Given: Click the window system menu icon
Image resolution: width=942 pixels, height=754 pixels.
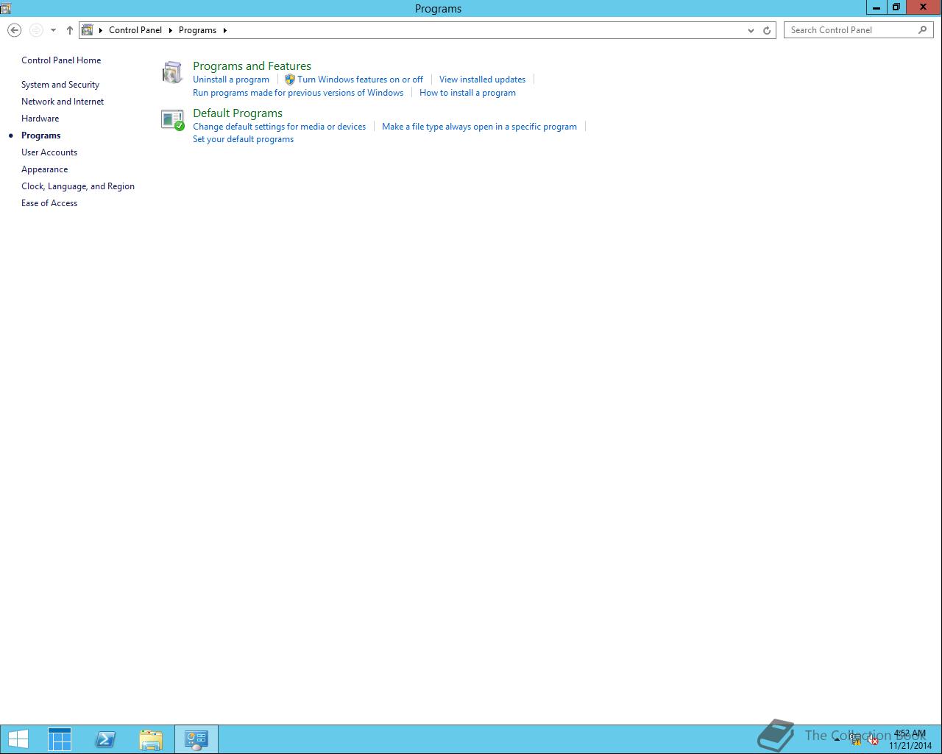Looking at the screenshot, I should (6, 8).
